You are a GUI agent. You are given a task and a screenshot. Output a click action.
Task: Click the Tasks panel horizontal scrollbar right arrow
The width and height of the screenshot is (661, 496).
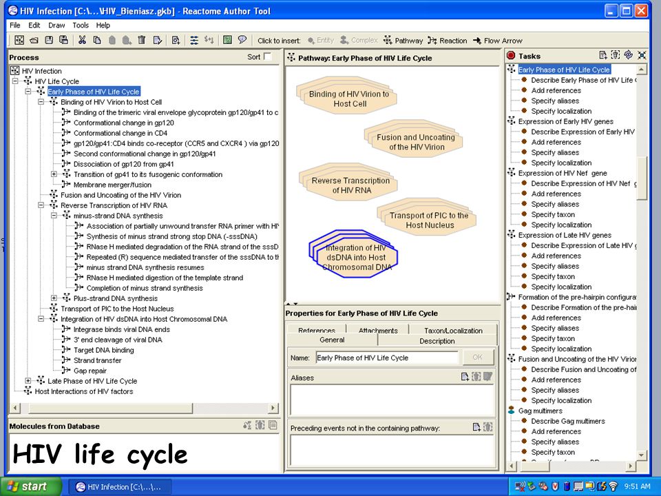631,466
